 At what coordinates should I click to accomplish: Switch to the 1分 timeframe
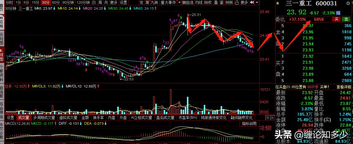[18, 3]
